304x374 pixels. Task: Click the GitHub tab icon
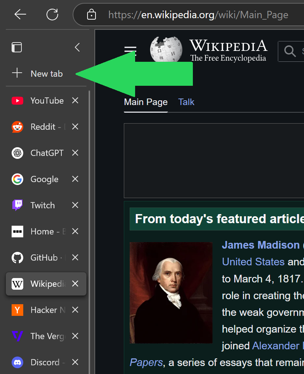[17, 257]
